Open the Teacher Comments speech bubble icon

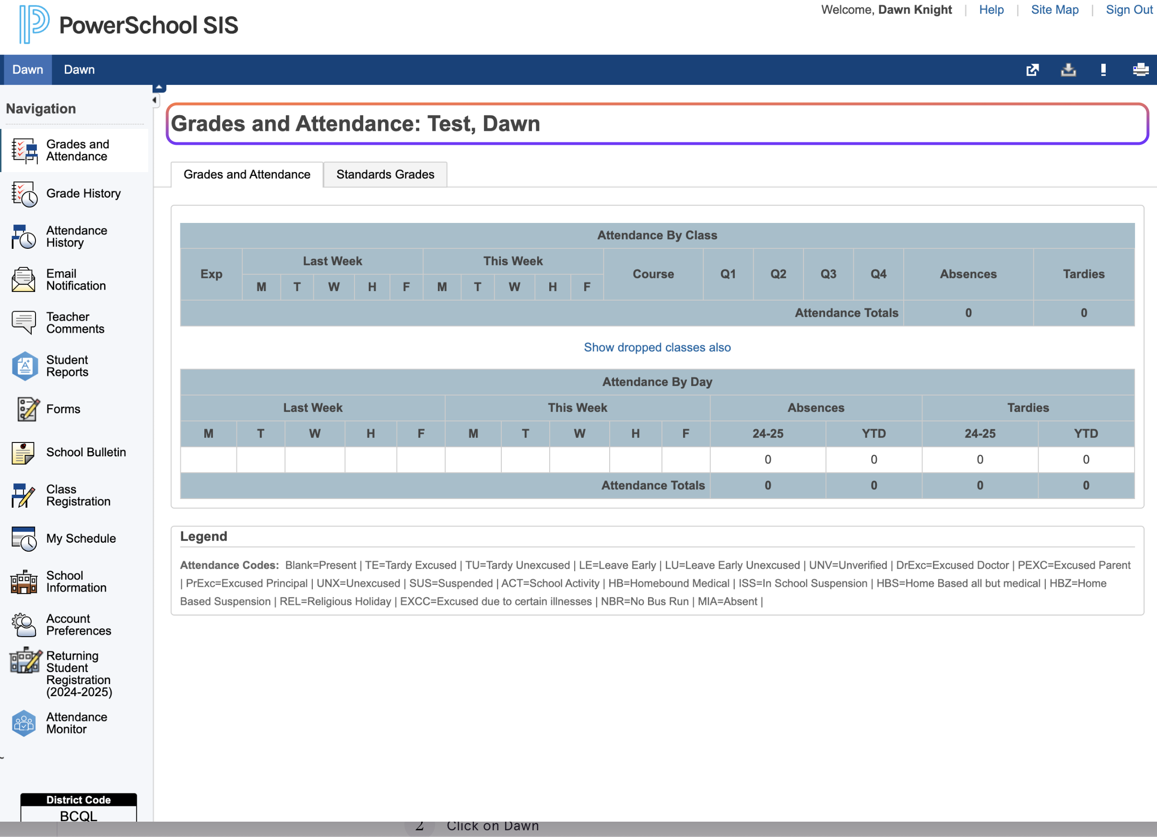tap(24, 323)
